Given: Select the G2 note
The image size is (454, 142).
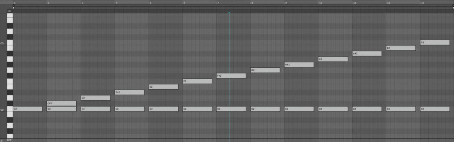Looking at the screenshot, I should pyautogui.click(x=265, y=70).
